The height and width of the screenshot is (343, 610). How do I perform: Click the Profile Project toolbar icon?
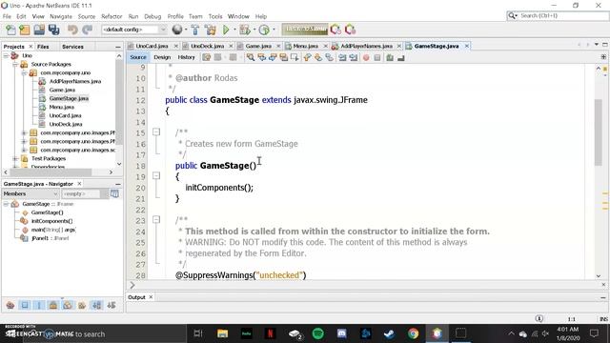[264, 30]
